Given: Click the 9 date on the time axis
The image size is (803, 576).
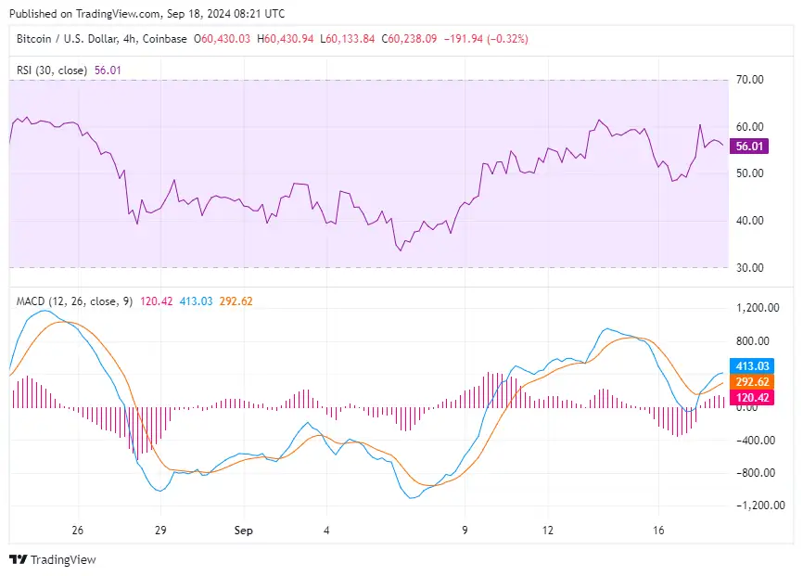Looking at the screenshot, I should coord(466,531).
